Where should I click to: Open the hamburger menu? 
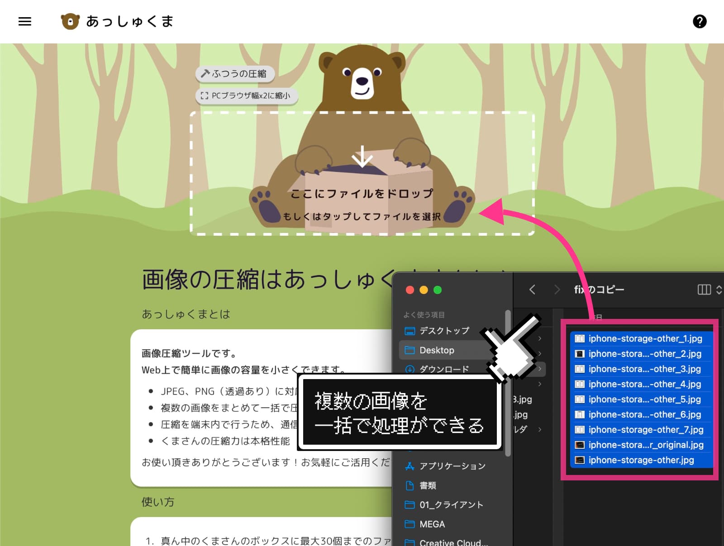coord(25,21)
